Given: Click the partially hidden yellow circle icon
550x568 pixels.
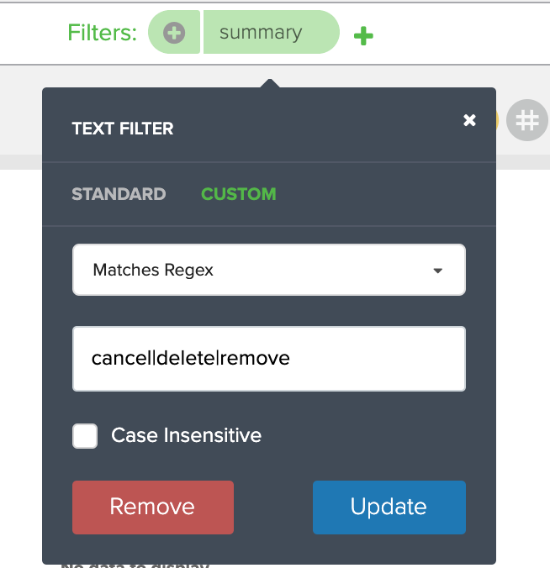Looking at the screenshot, I should pos(497,120).
